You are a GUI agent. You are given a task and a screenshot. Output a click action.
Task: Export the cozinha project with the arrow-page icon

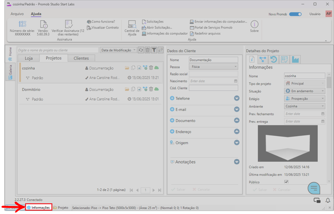139,68
